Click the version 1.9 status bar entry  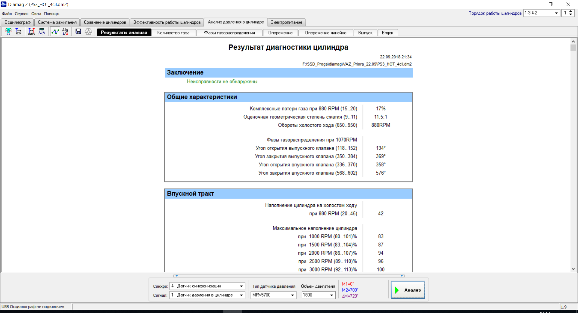coord(564,307)
